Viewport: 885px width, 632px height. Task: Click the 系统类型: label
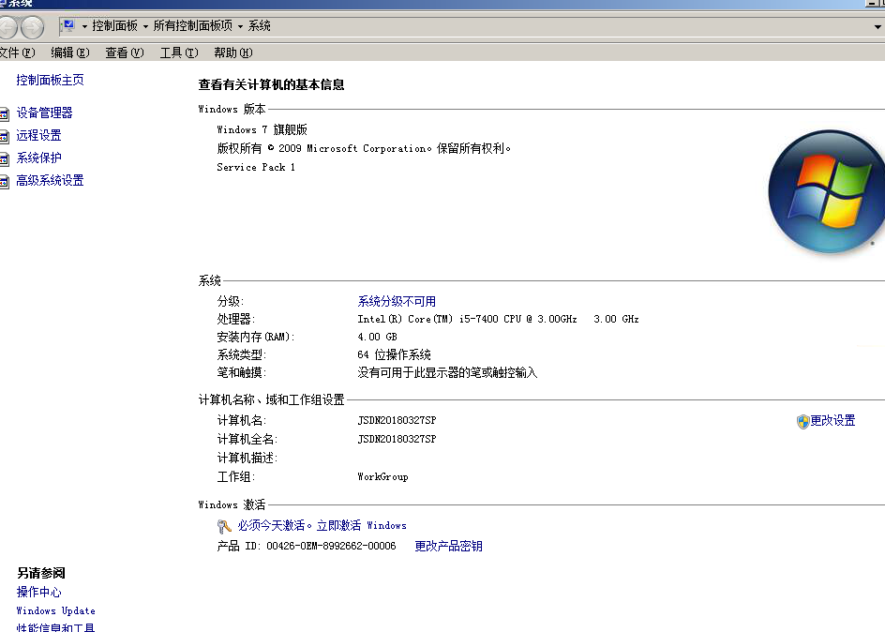pos(242,355)
